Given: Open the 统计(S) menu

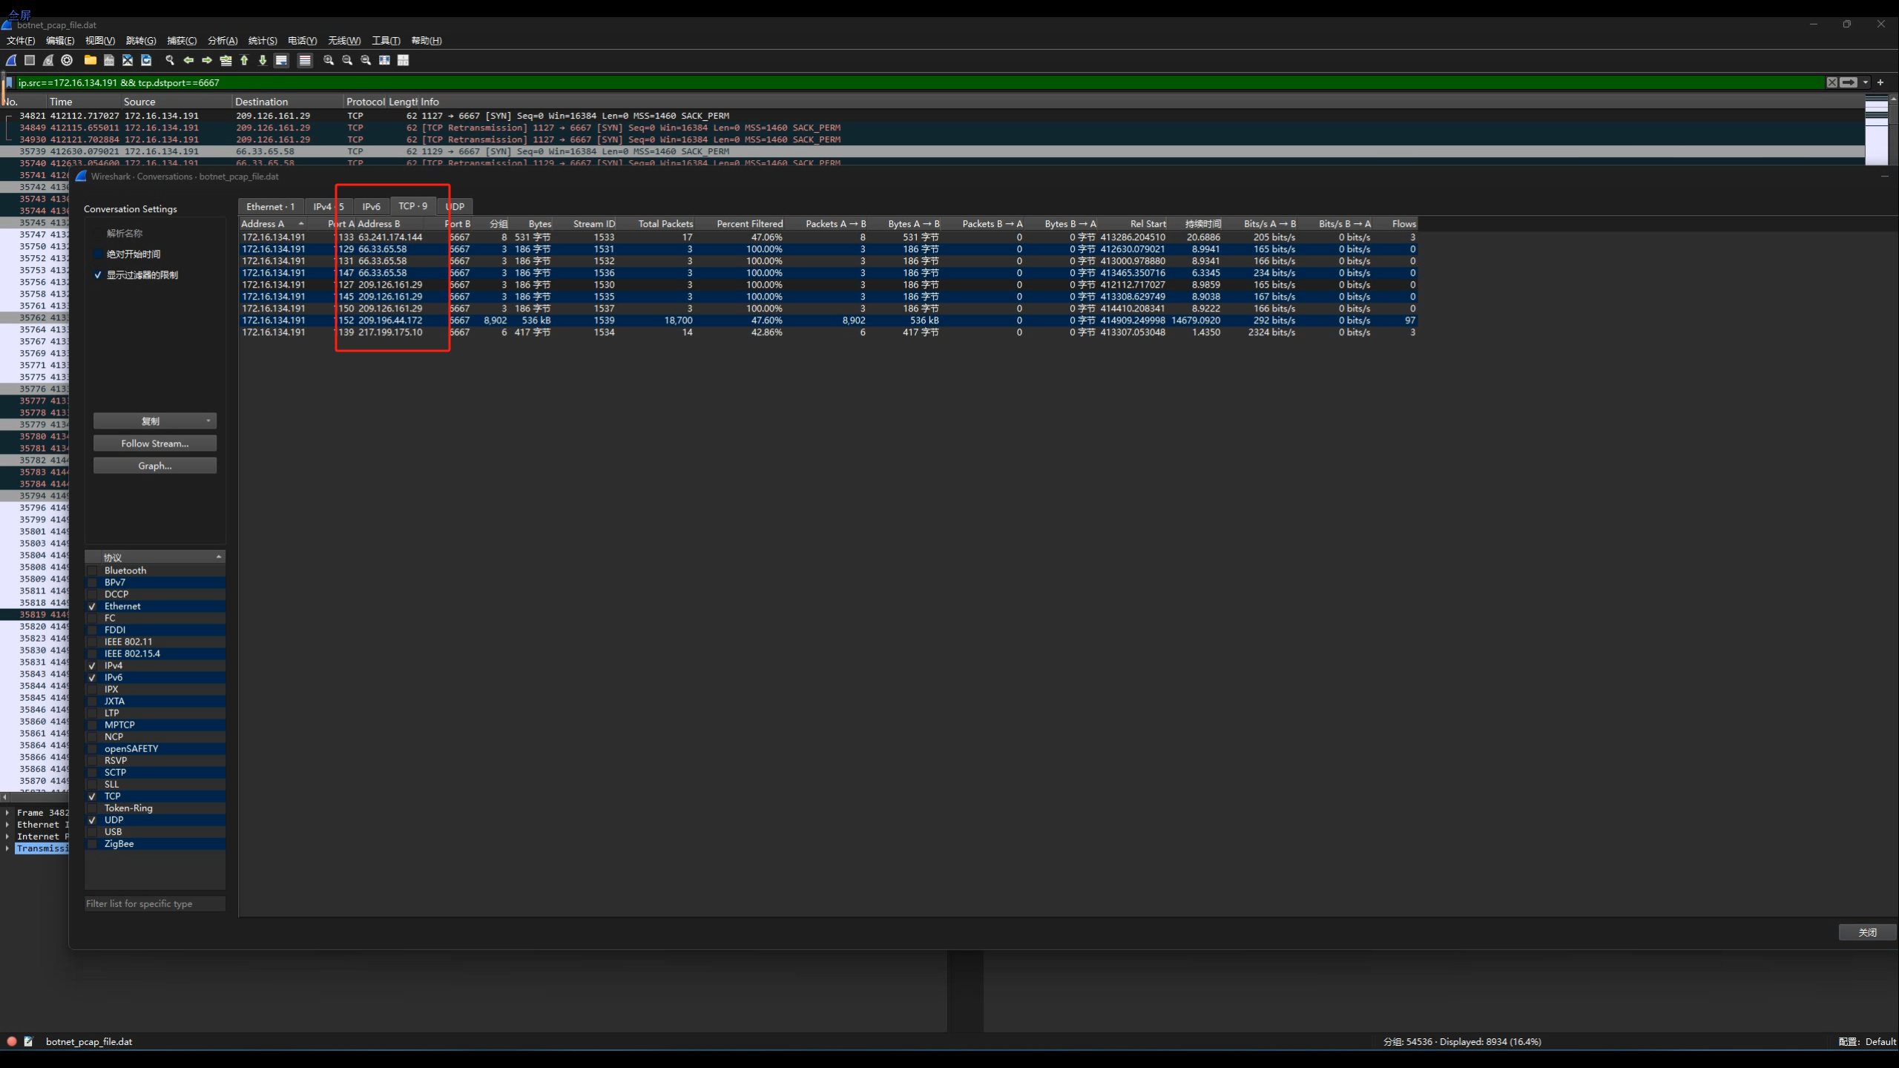Looking at the screenshot, I should pyautogui.click(x=262, y=41).
